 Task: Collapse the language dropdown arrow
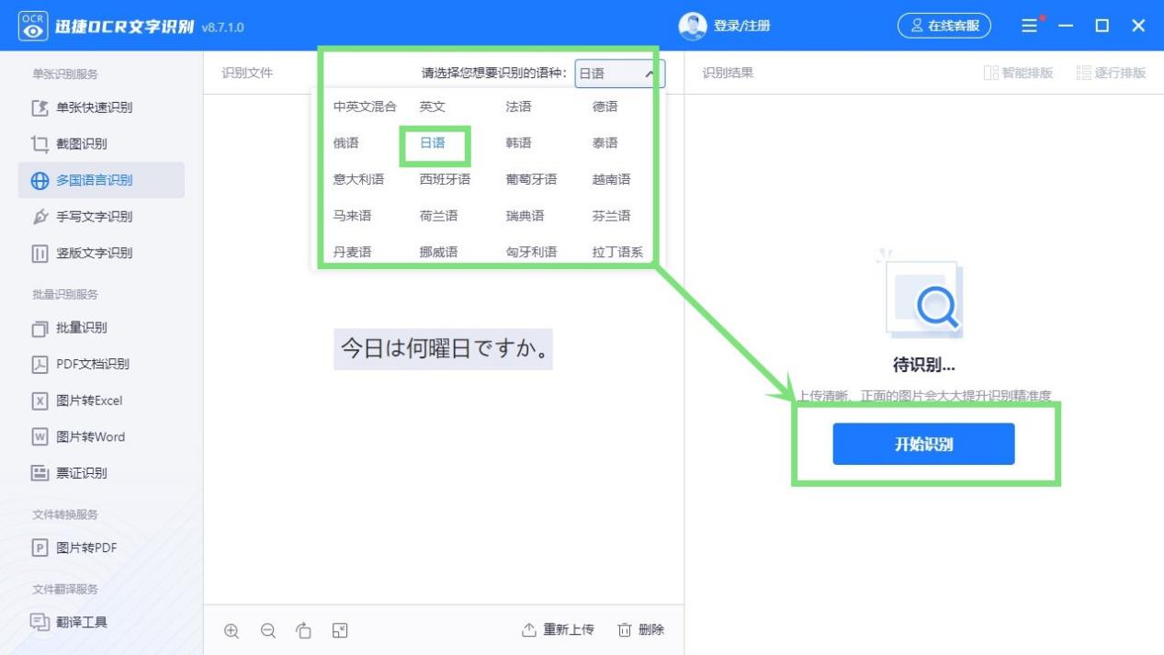point(650,73)
